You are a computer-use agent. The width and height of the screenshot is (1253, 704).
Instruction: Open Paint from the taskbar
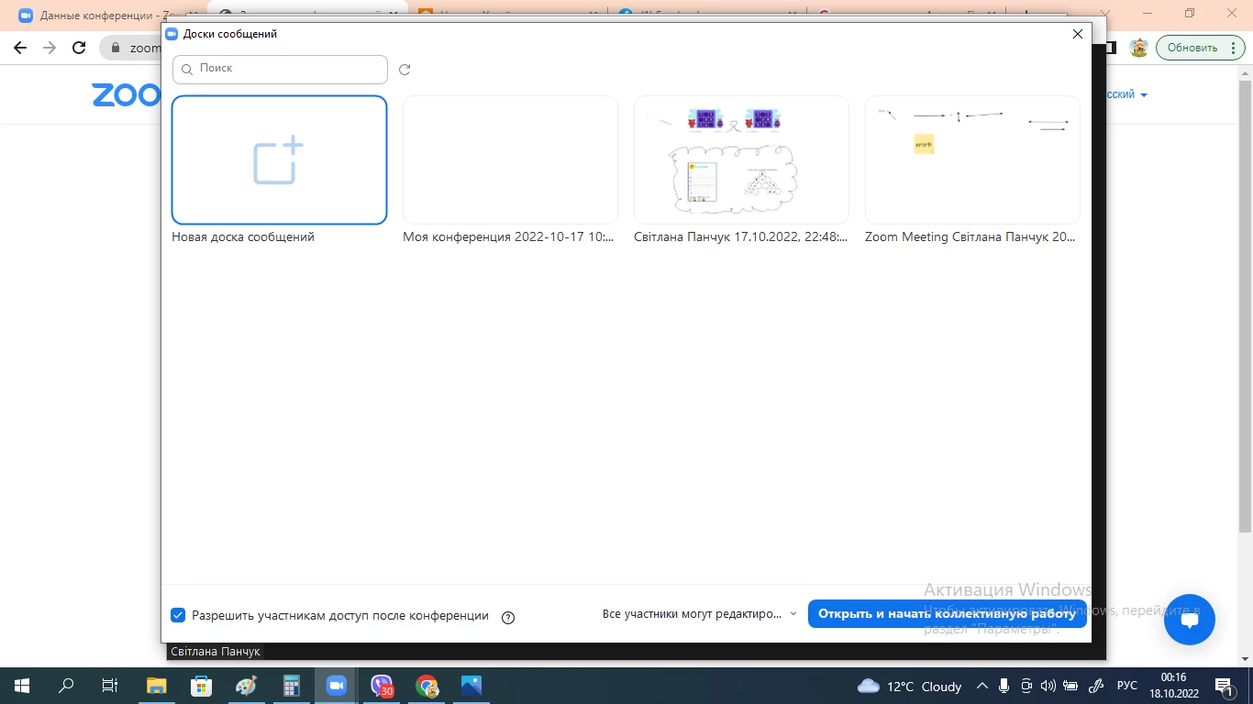246,686
